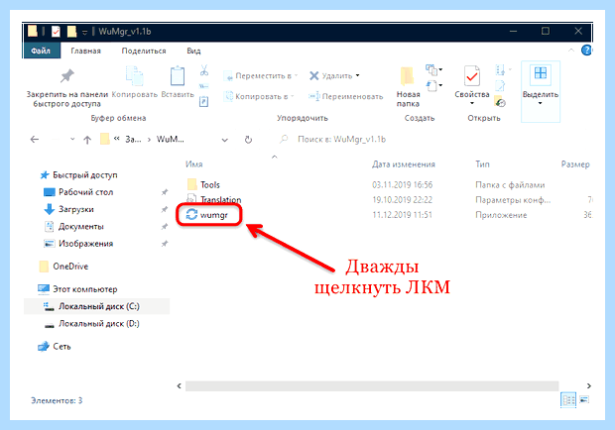Image resolution: width=615 pixels, height=430 pixels.
Task: Switch to details view icon
Action: point(568,400)
